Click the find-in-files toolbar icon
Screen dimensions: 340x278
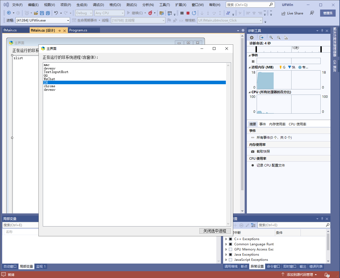tap(162, 13)
